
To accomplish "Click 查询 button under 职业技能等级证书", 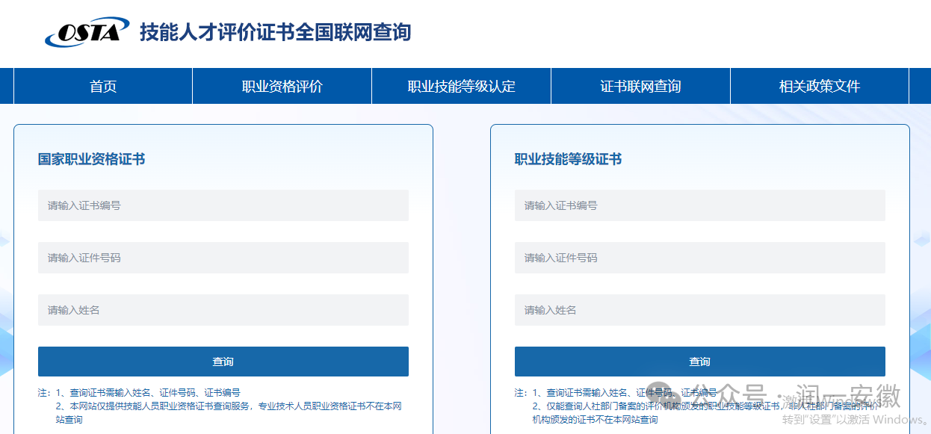I will point(700,362).
